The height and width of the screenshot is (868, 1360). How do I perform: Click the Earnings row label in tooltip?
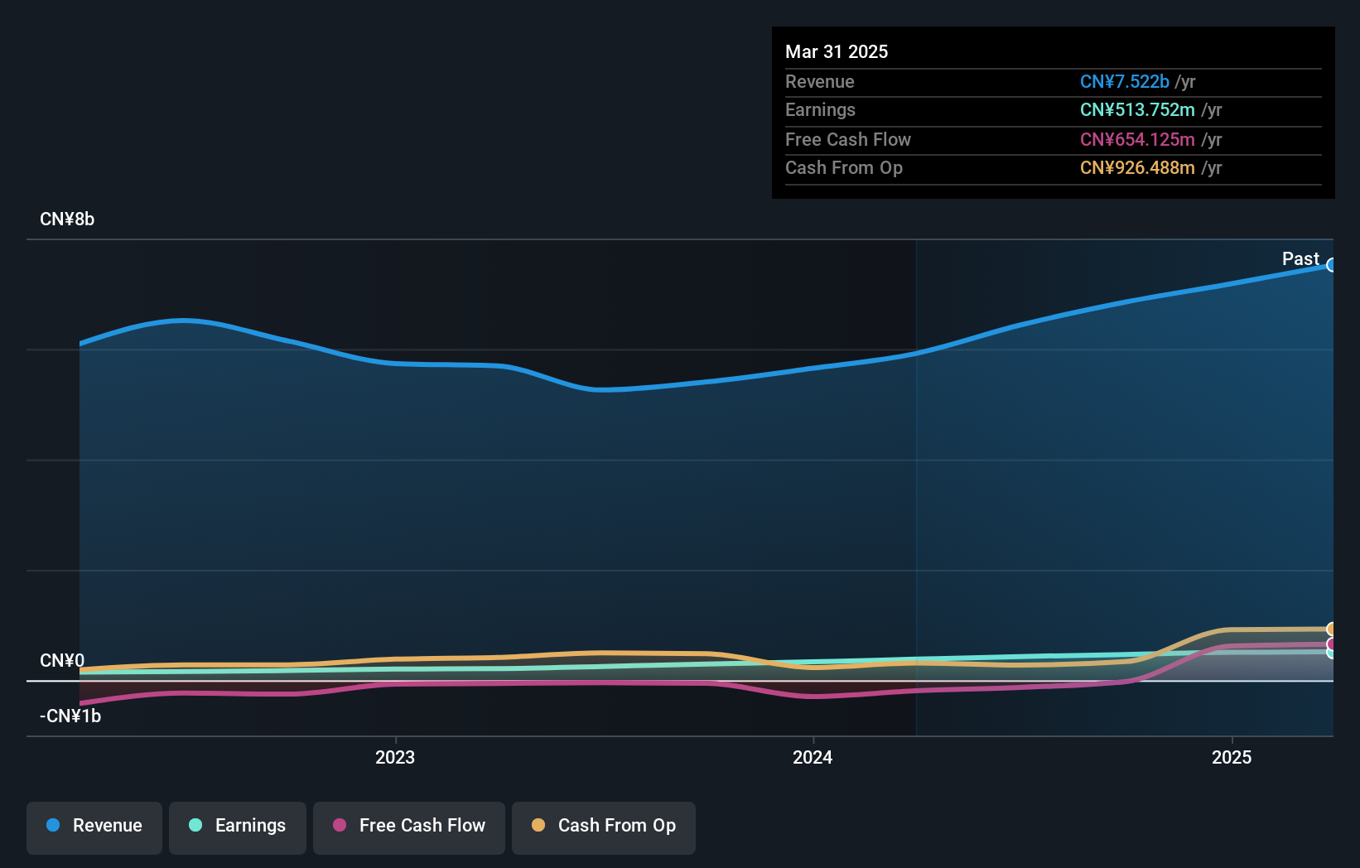click(820, 109)
